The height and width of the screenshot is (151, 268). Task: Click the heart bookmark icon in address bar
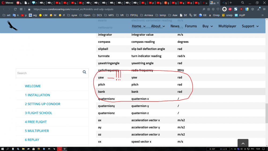coord(218,9)
